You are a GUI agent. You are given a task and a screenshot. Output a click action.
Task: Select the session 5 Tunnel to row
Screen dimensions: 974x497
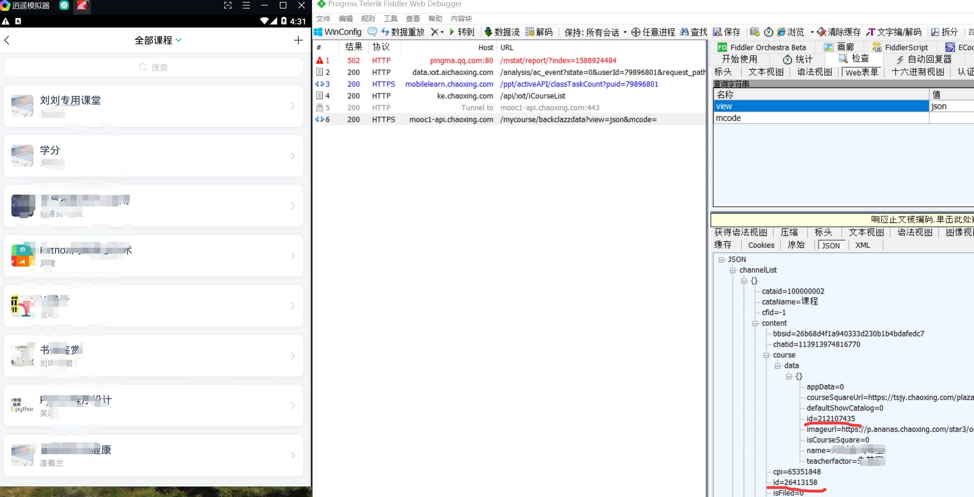coord(510,108)
